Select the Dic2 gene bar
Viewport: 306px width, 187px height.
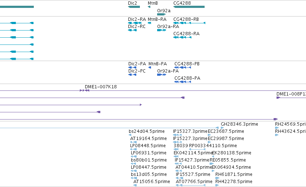[134, 7]
